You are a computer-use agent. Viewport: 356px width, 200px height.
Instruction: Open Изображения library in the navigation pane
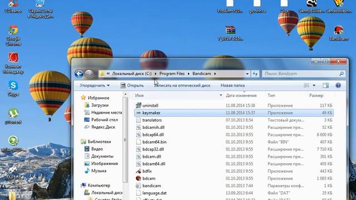(105, 163)
